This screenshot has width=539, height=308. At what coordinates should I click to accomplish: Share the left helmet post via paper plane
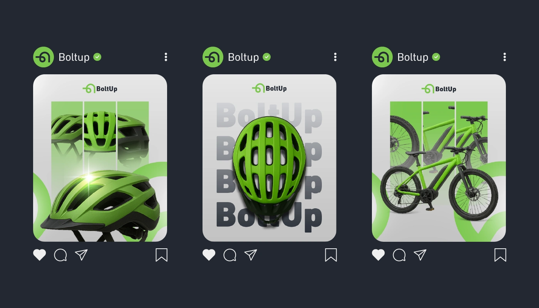[81, 255]
